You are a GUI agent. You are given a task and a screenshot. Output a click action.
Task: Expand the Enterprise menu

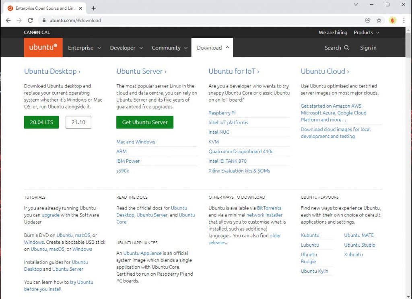click(x=84, y=48)
